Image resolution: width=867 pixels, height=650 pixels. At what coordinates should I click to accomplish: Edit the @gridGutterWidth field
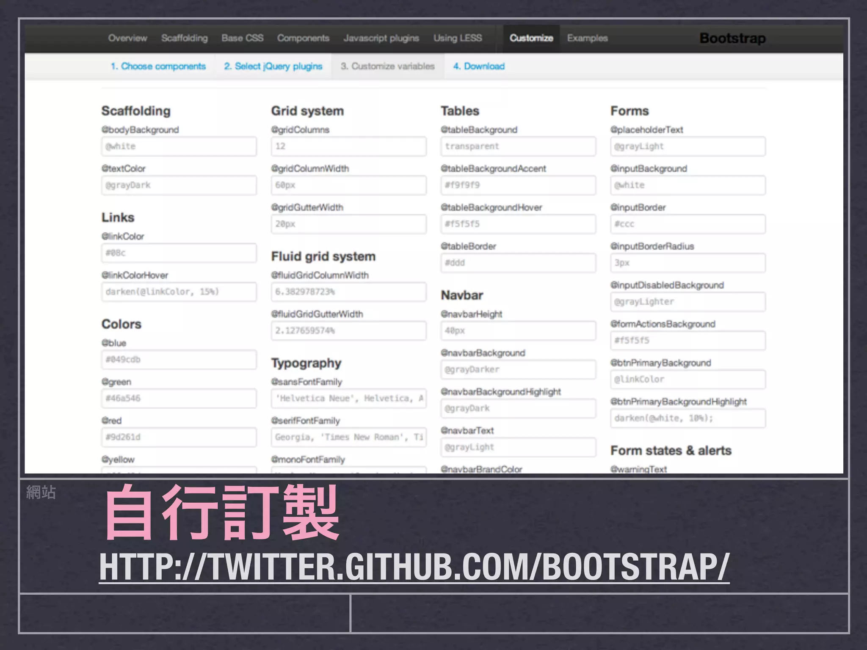point(349,224)
